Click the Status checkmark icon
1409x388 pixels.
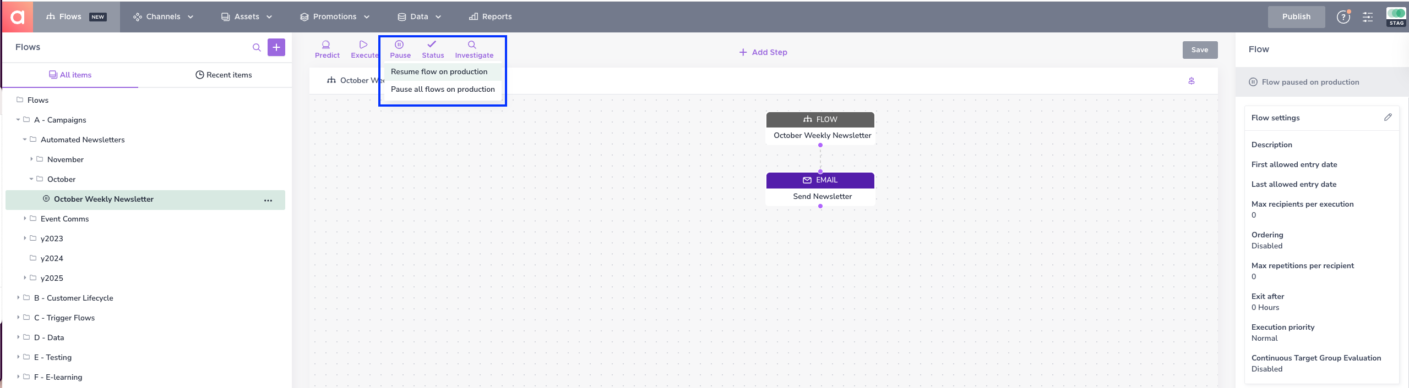tap(433, 49)
